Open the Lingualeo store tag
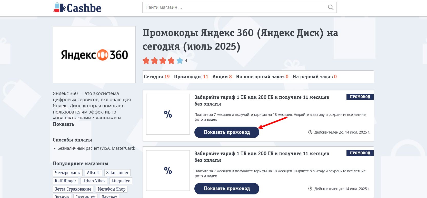427x198 pixels. click(x=121, y=181)
